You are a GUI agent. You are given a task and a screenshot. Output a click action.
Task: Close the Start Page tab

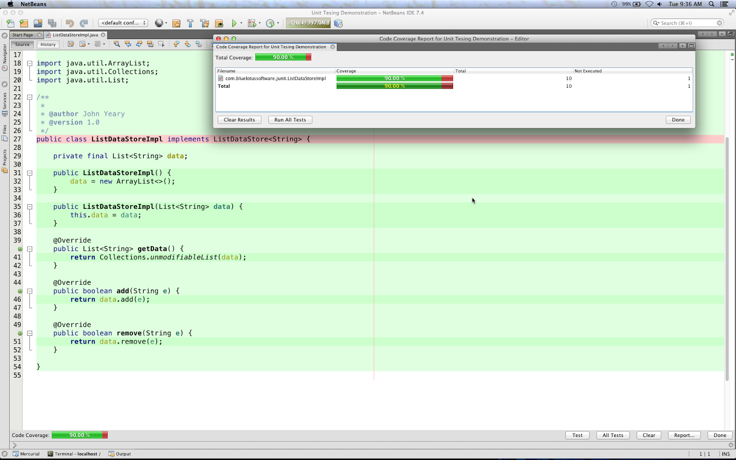40,35
